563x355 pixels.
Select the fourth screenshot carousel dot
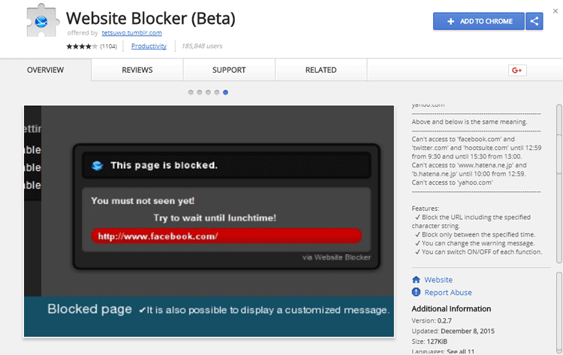216,92
